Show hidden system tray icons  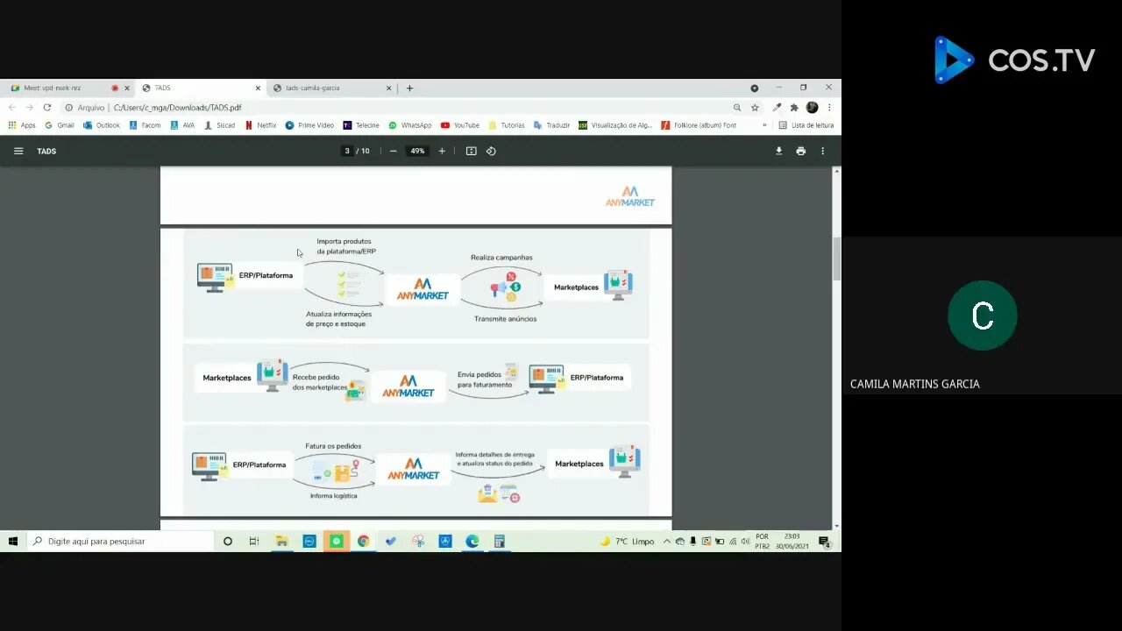click(x=667, y=542)
